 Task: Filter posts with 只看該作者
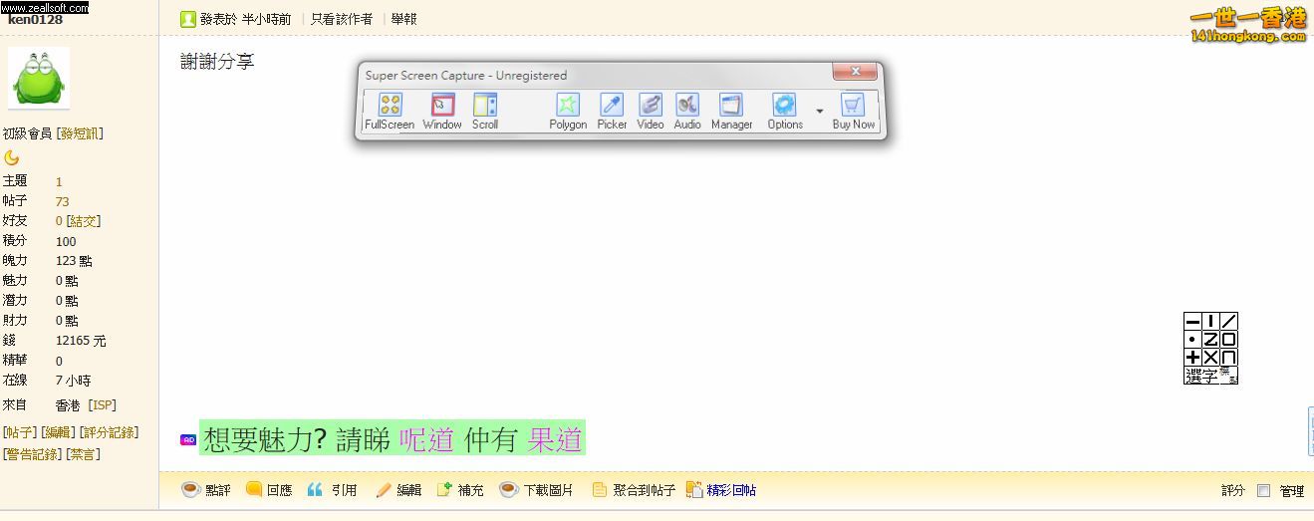tap(342, 19)
